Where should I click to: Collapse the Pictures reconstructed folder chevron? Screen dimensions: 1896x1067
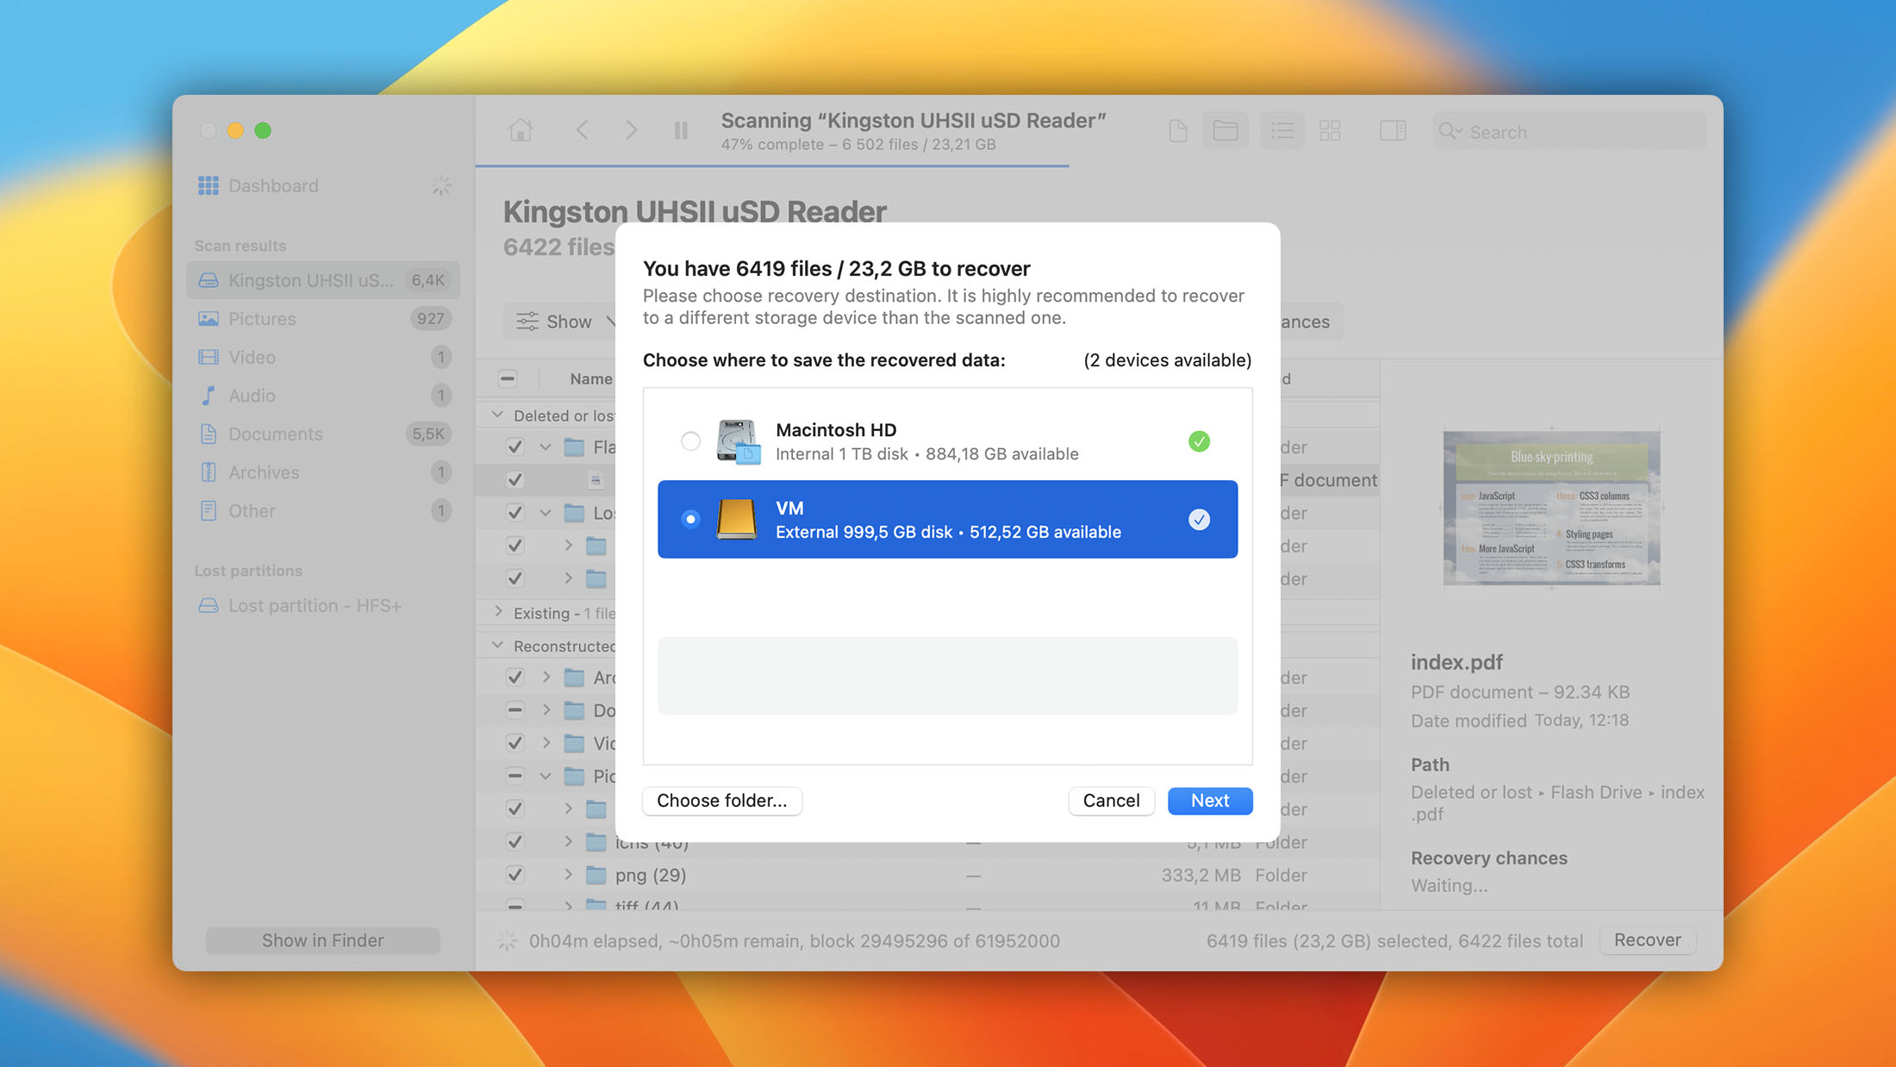click(546, 776)
